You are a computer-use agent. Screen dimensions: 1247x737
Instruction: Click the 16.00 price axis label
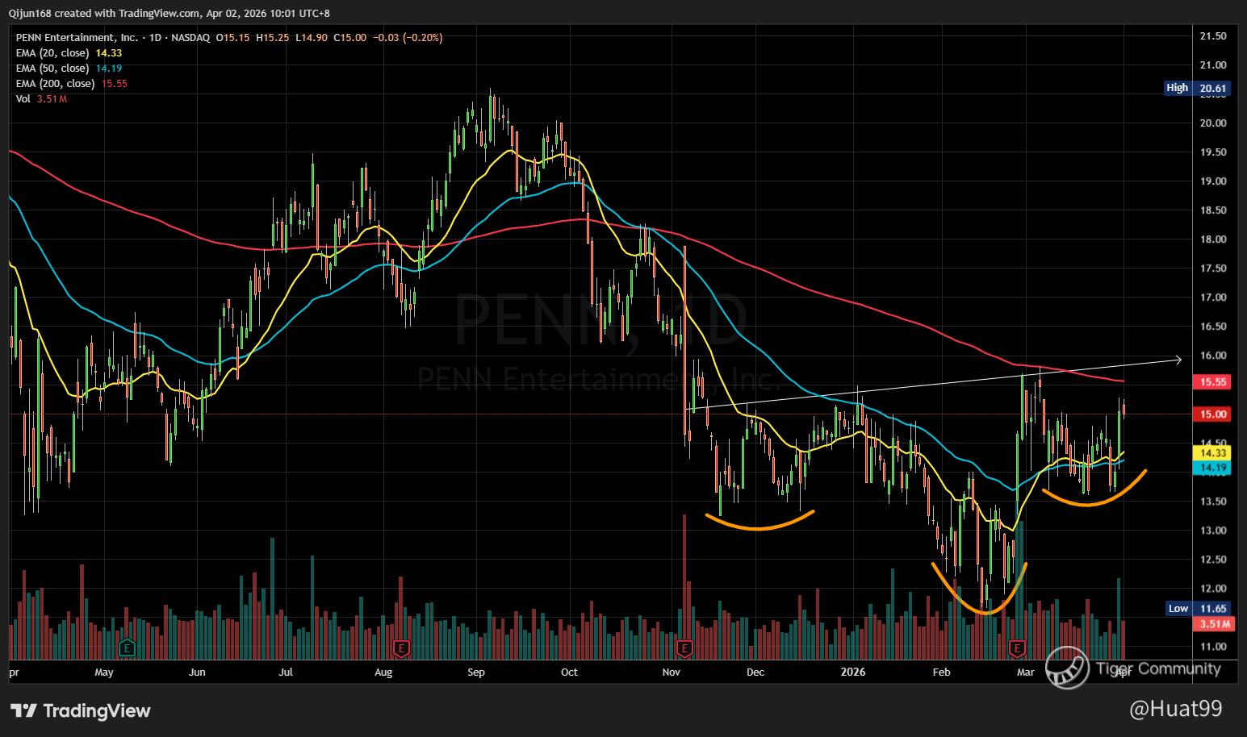point(1213,356)
